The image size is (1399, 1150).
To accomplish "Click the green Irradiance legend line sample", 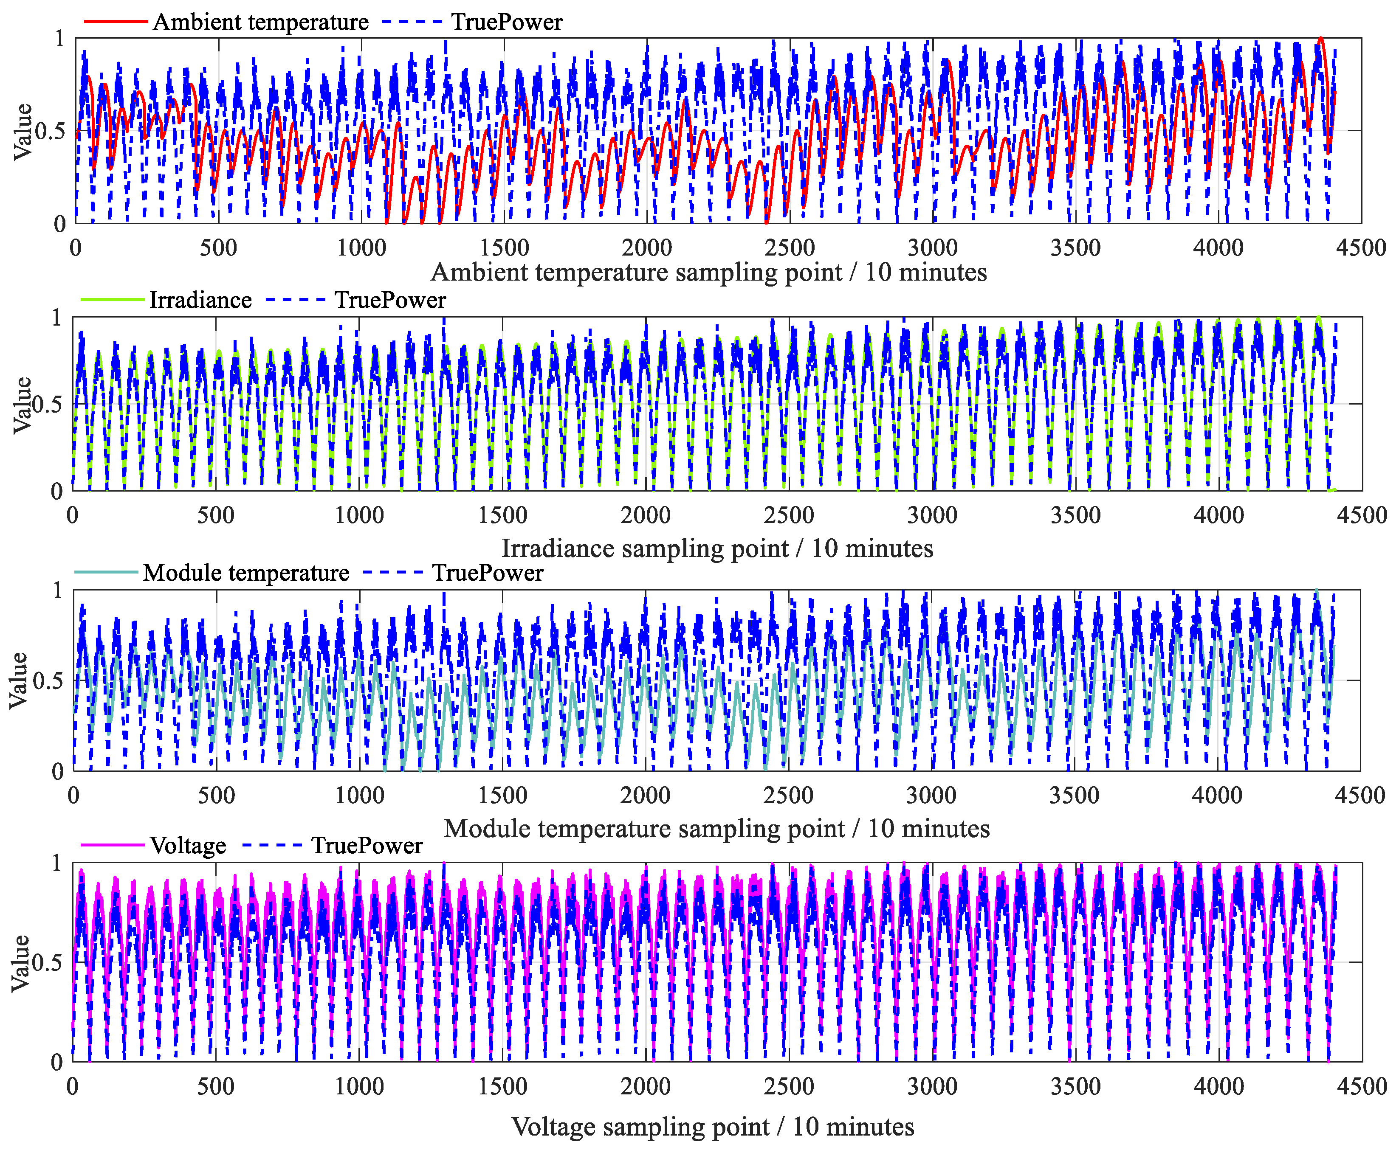I will 113,300.
